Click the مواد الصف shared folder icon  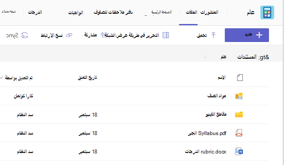239,96
